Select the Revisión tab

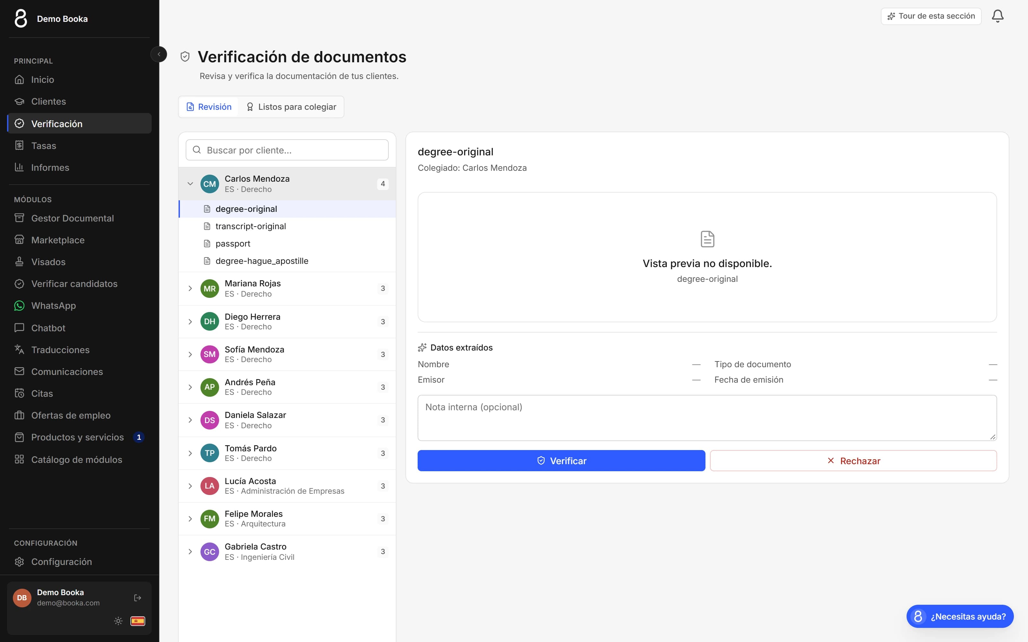point(209,107)
